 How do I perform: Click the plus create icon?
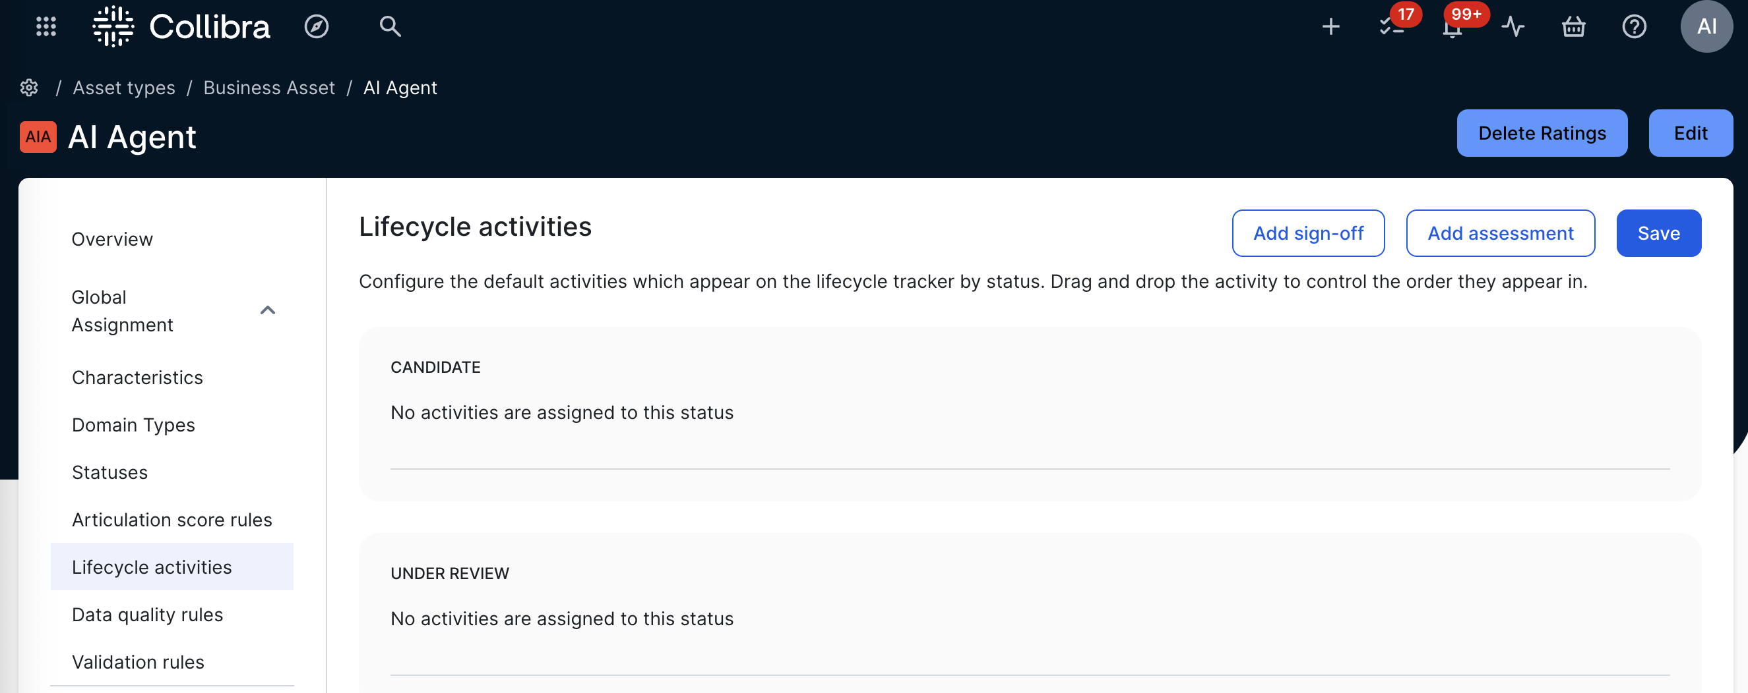point(1330,26)
